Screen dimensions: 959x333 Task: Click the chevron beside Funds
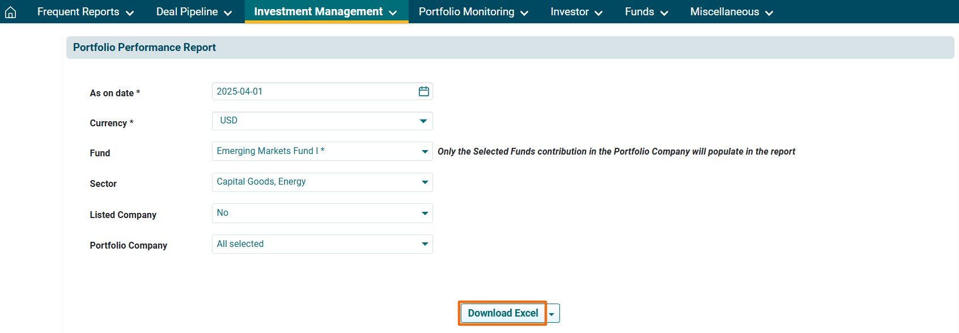click(x=664, y=13)
